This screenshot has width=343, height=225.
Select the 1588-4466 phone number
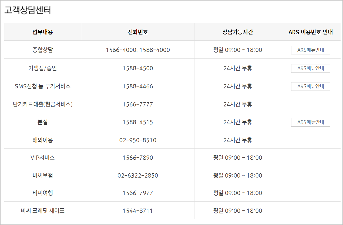click(x=138, y=86)
